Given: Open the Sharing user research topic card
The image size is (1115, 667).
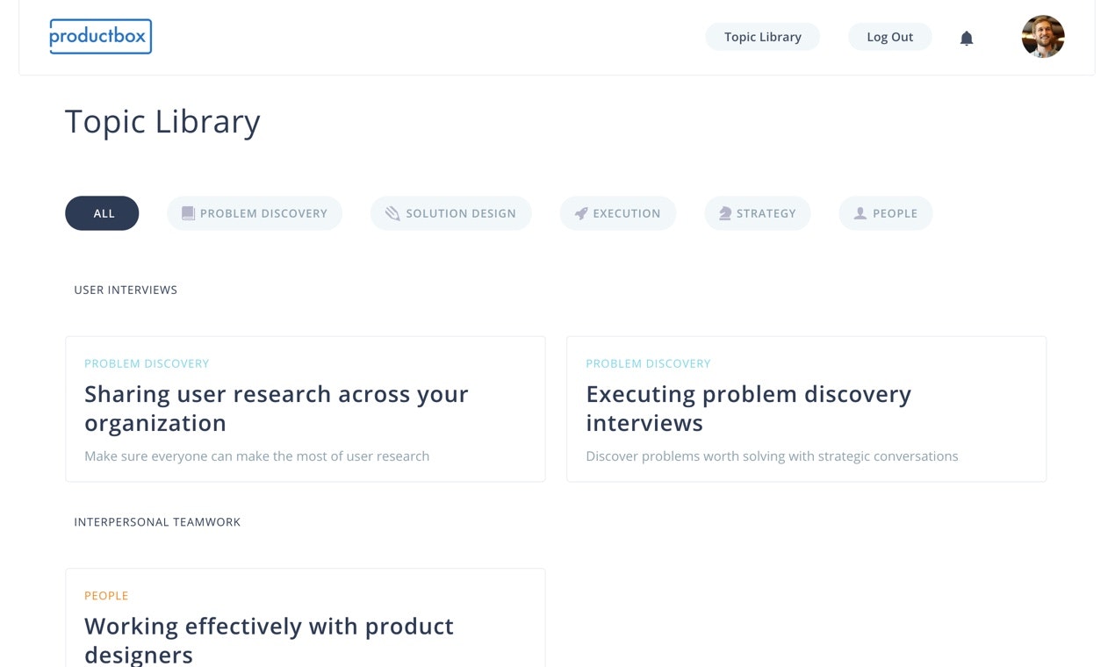Looking at the screenshot, I should pos(305,408).
